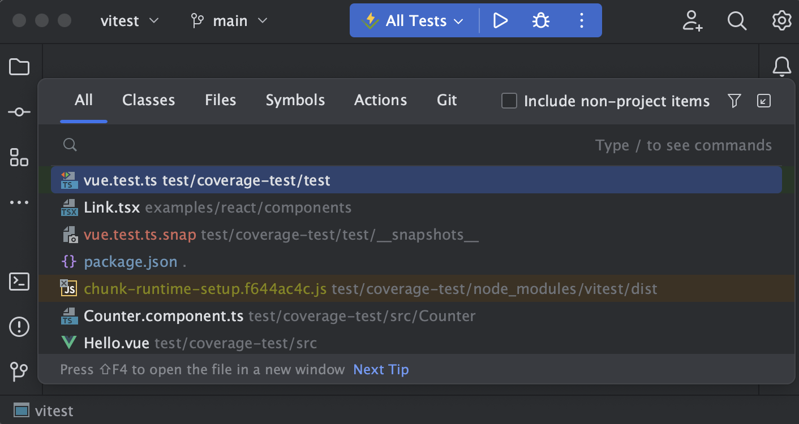The image size is (799, 424).
Task: Click the Counter.component.ts TS file icon
Action: click(x=69, y=316)
